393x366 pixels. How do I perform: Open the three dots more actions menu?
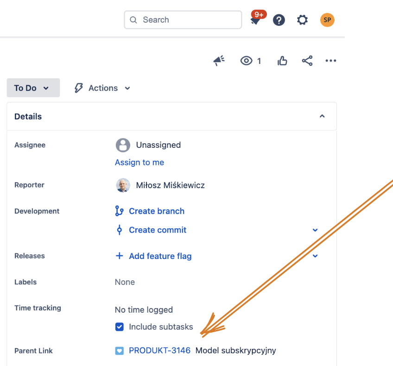coord(330,61)
